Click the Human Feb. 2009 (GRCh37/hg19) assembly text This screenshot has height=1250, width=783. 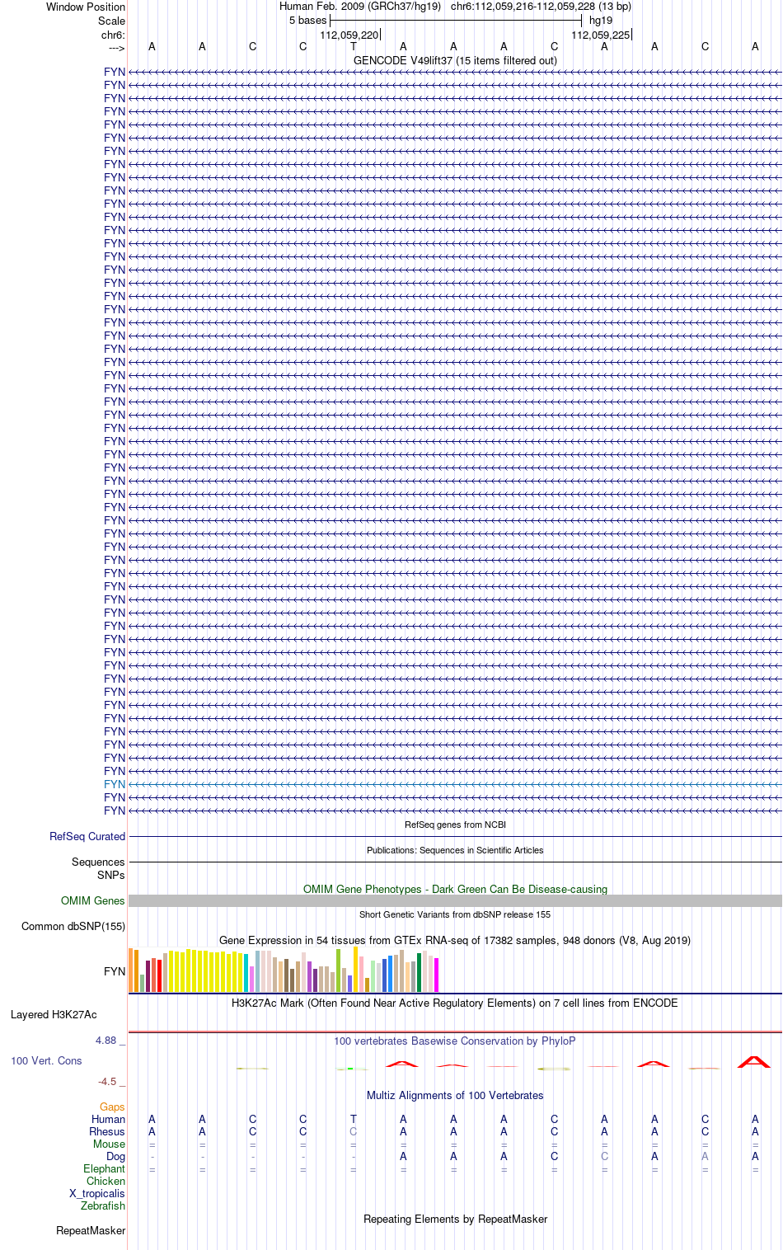click(360, 6)
